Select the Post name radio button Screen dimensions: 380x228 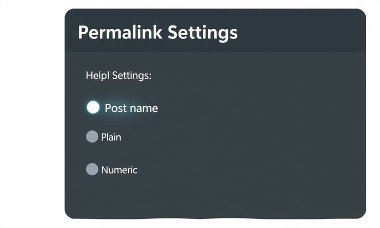pos(94,107)
